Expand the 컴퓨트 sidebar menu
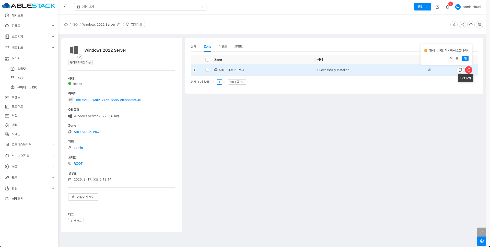 point(29,26)
